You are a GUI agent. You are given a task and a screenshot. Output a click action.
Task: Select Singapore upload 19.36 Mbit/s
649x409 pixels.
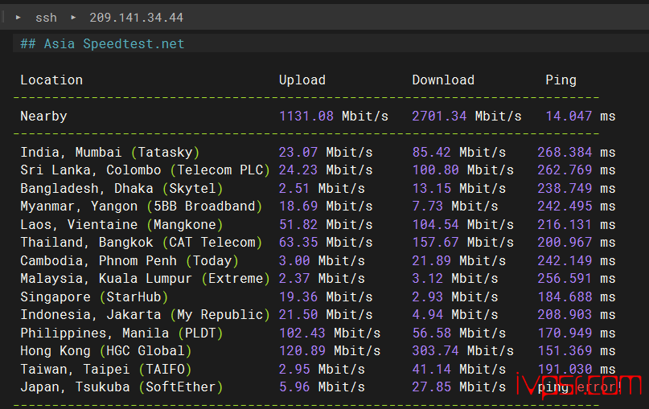326,297
